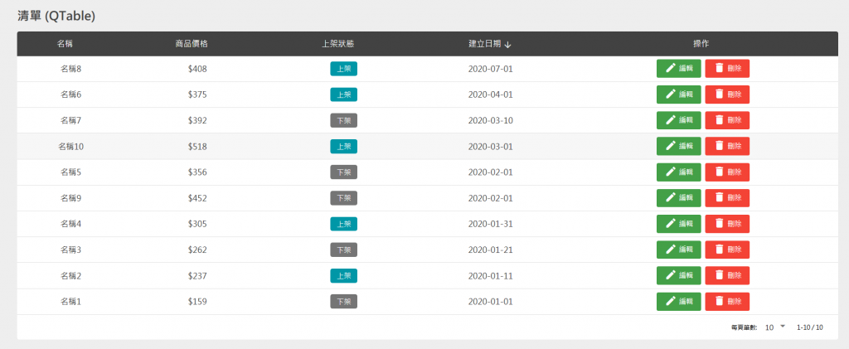Open the rows per page dropdown
Screen dimensions: 849x349
pos(775,327)
